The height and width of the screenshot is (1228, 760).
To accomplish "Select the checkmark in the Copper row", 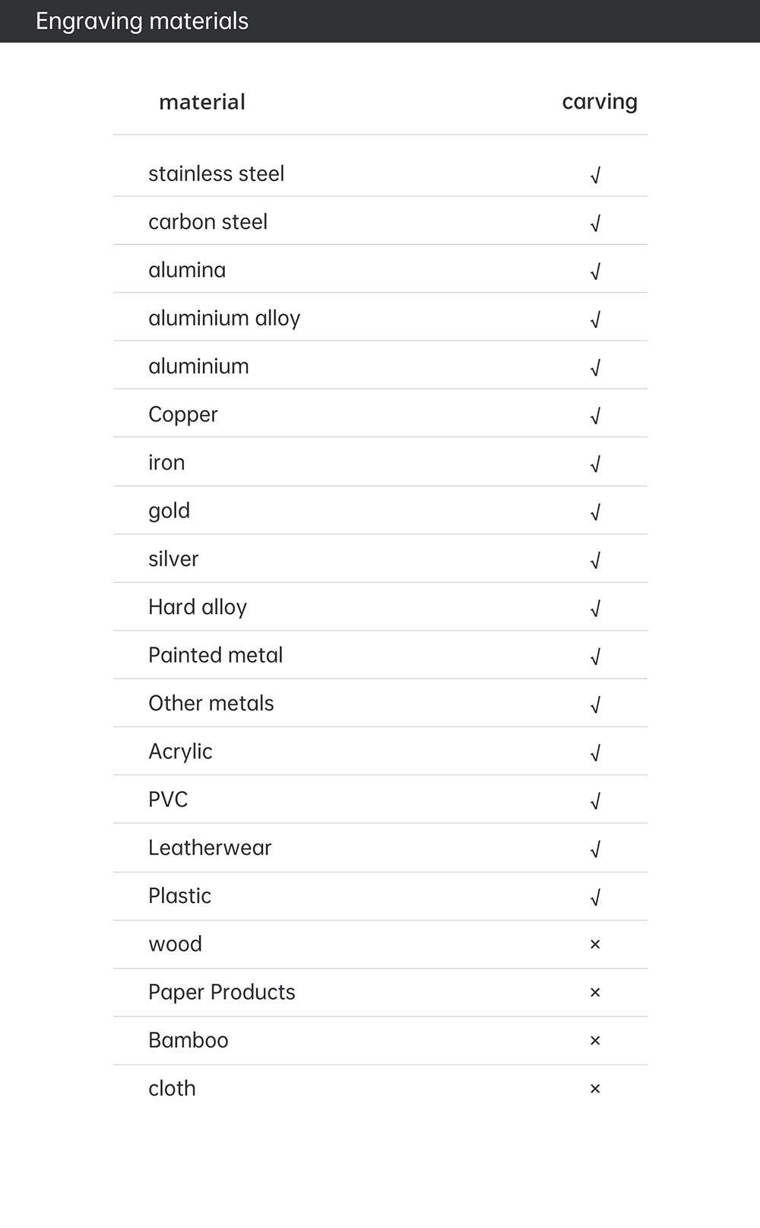I will point(595,416).
